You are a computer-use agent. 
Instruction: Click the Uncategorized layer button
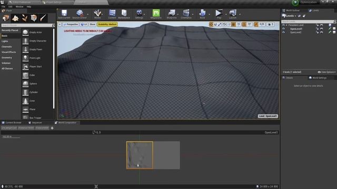9,128
